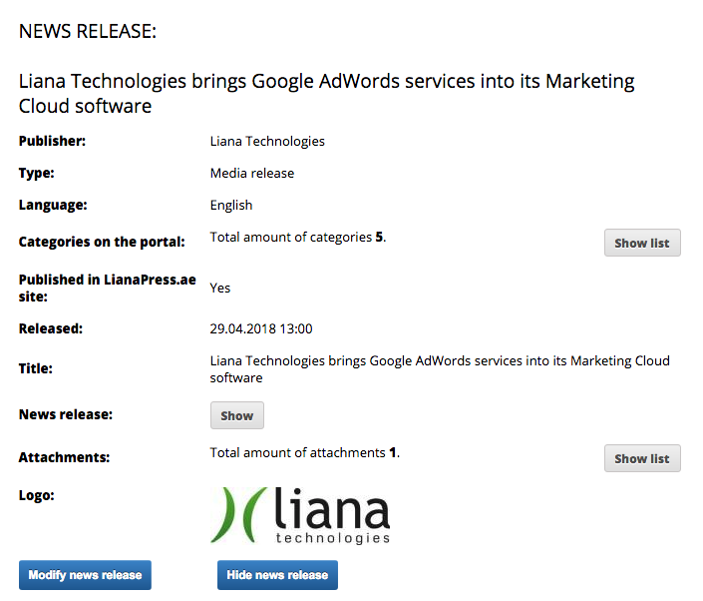The image size is (703, 601).
Task: Click the title field value text
Action: [439, 369]
